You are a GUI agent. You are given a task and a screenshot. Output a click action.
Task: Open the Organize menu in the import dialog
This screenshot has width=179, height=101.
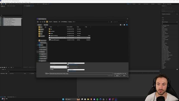(40, 25)
